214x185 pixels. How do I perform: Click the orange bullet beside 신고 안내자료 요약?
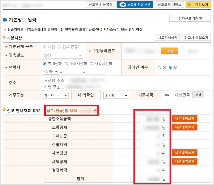(4, 110)
